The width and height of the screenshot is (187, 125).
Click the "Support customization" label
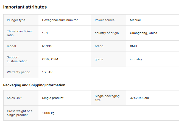(x=17, y=59)
